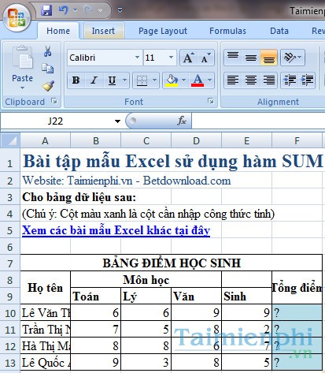325x373 pixels.
Task: Toggle Underline formatting
Action: coord(113,80)
